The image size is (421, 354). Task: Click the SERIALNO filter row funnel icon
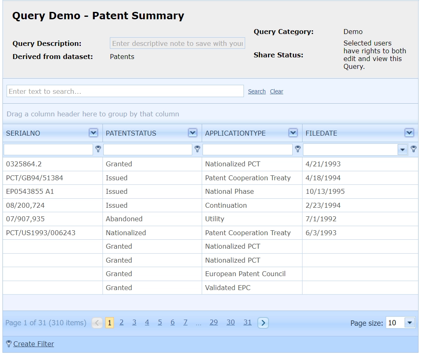[98, 149]
